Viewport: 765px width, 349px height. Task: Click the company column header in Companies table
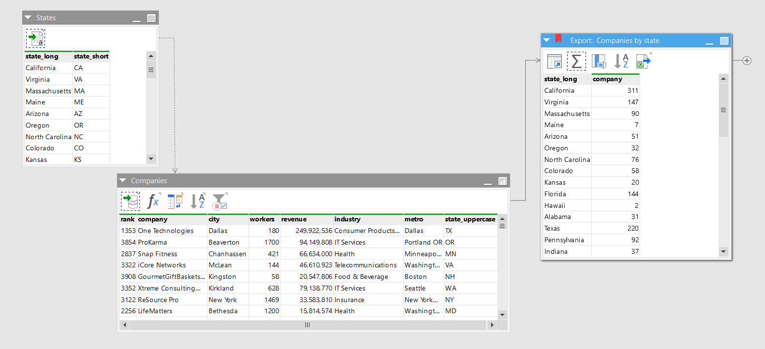(172, 219)
